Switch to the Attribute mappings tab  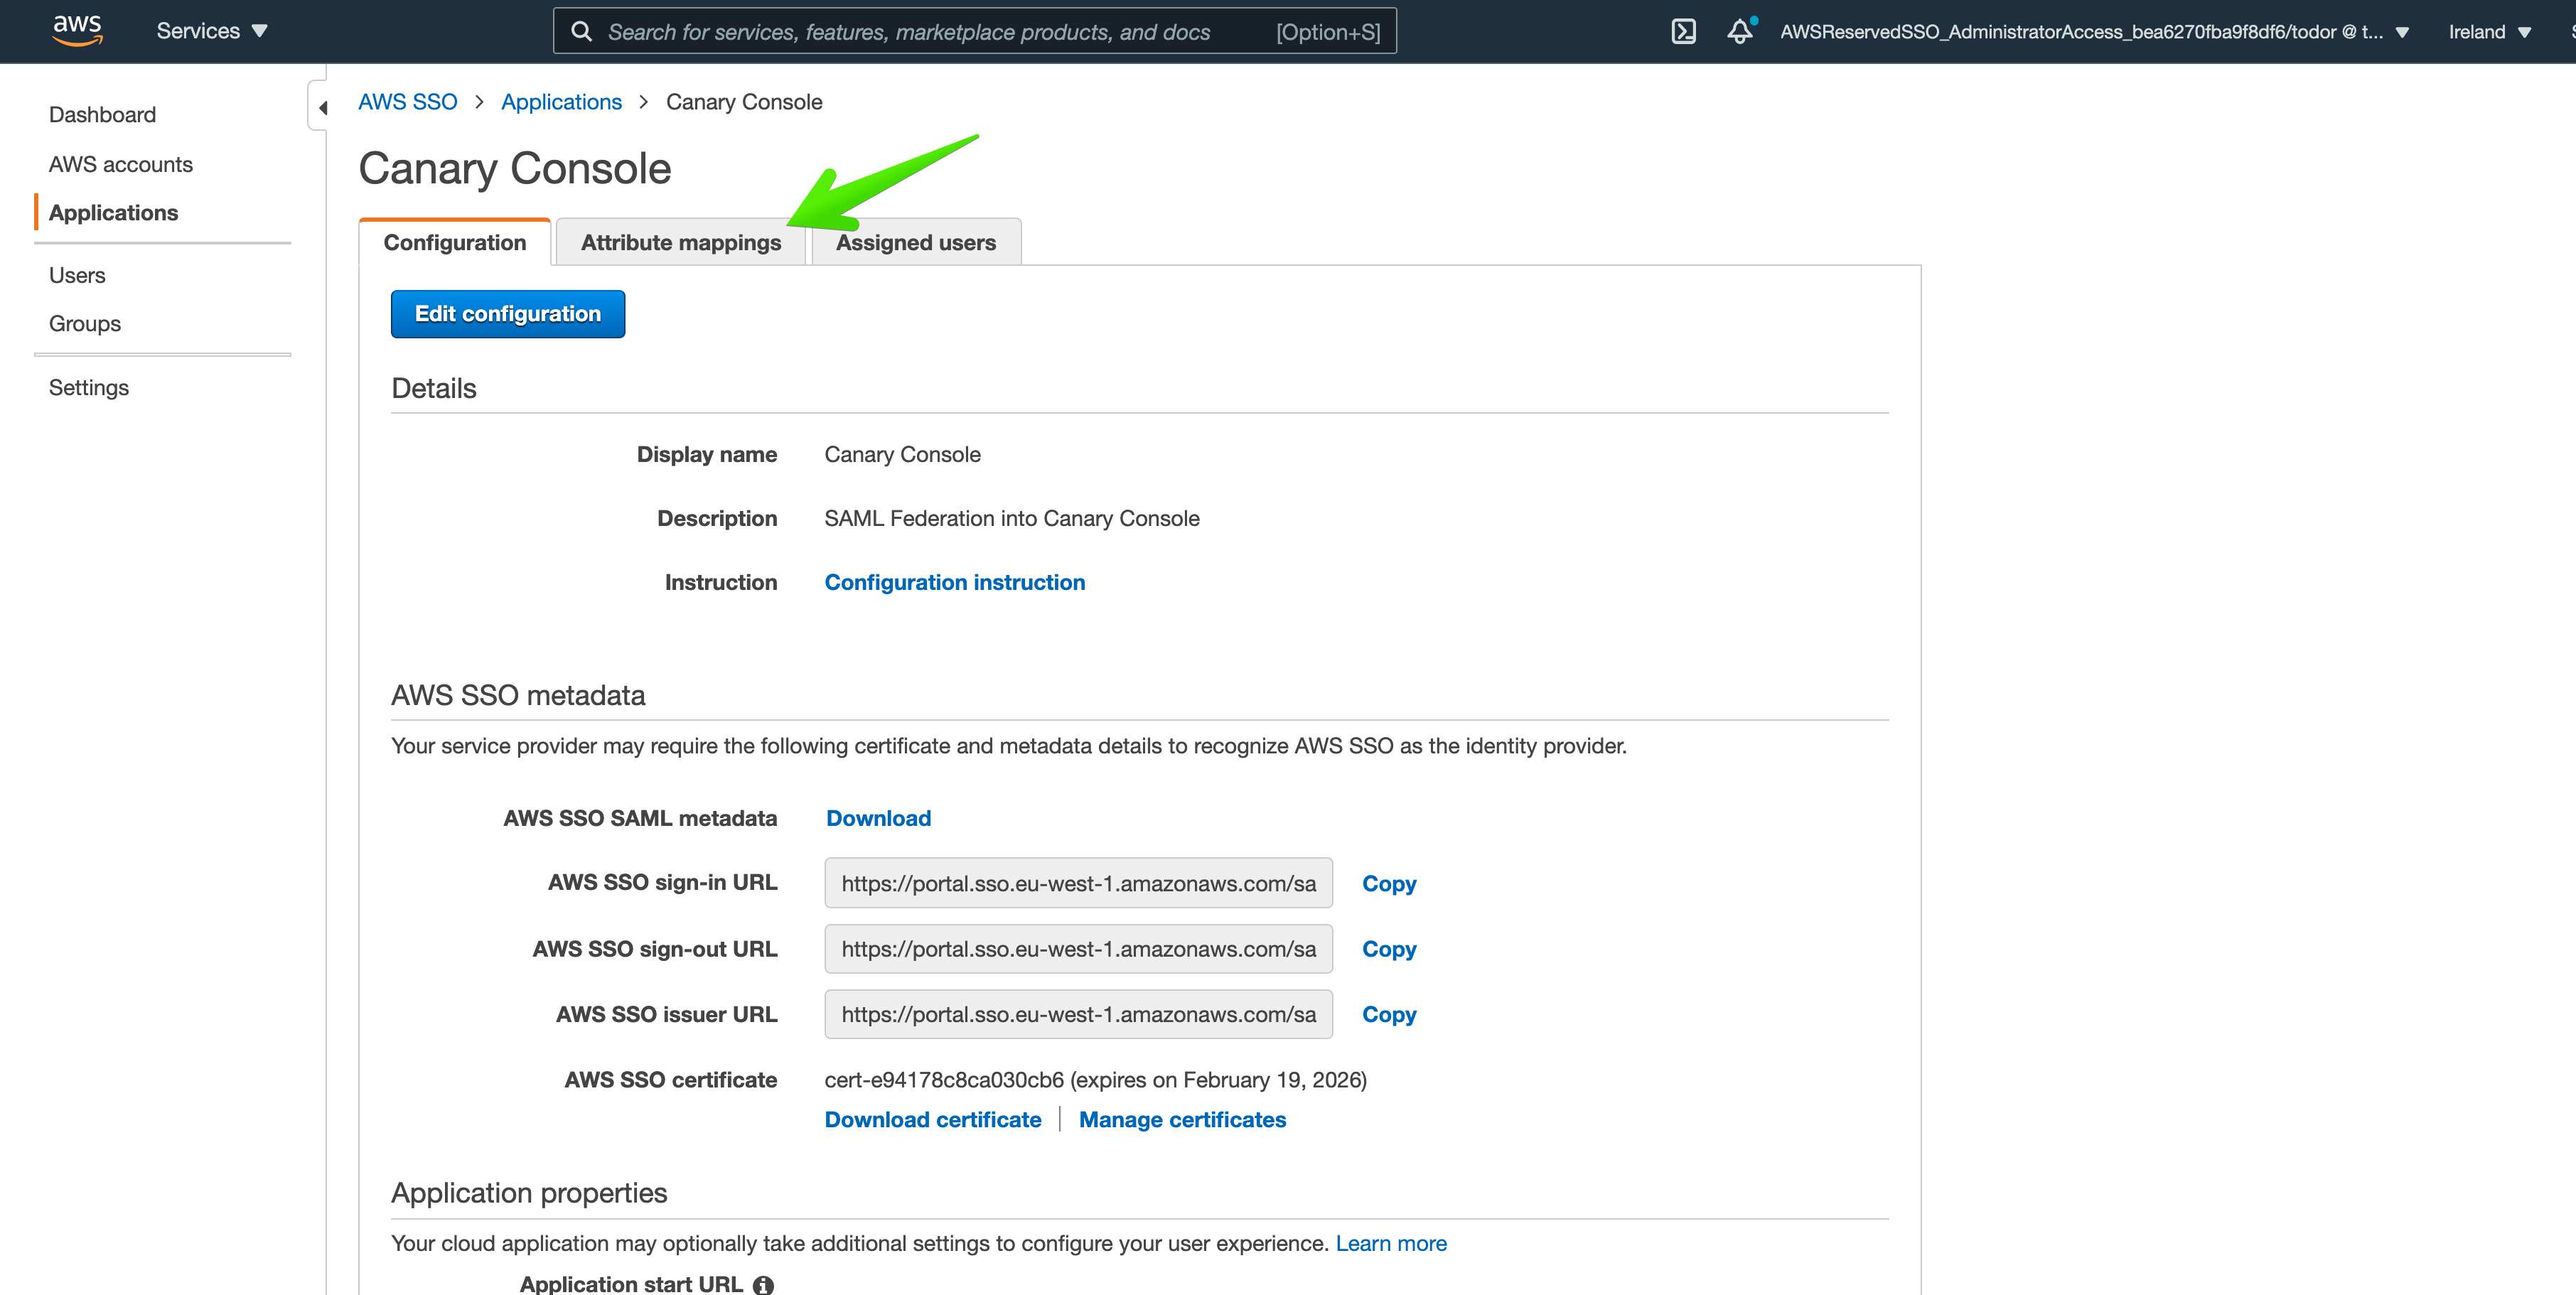680,242
